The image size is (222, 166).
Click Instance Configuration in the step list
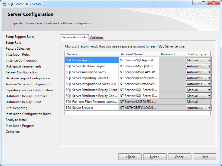point(22,60)
